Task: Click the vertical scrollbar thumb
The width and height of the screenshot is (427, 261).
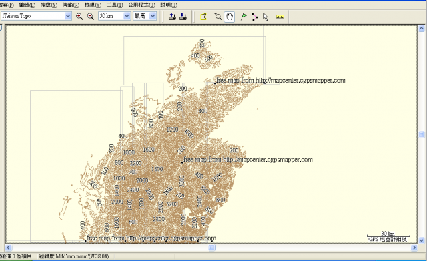Action: 421,134
